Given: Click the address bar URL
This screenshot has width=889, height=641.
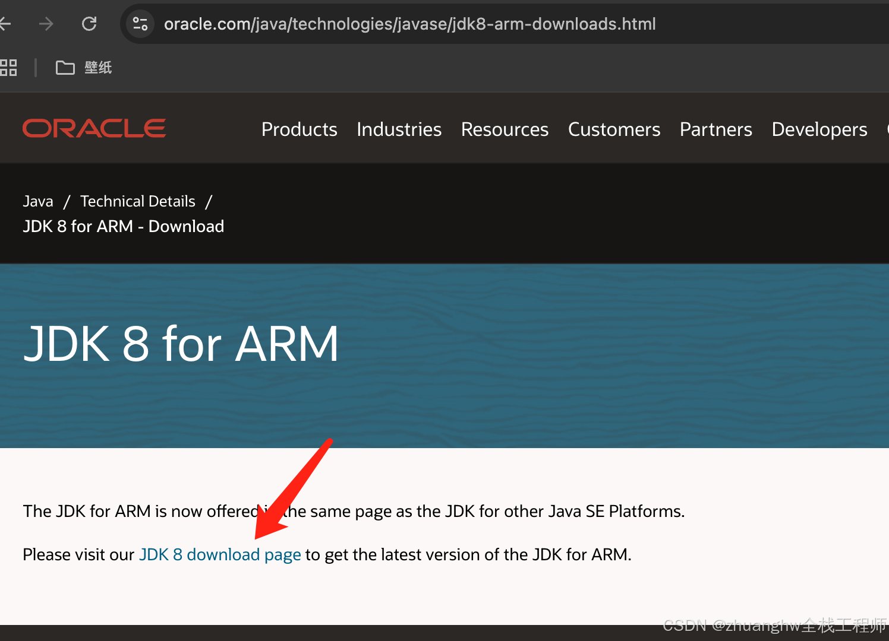Looking at the screenshot, I should point(410,24).
